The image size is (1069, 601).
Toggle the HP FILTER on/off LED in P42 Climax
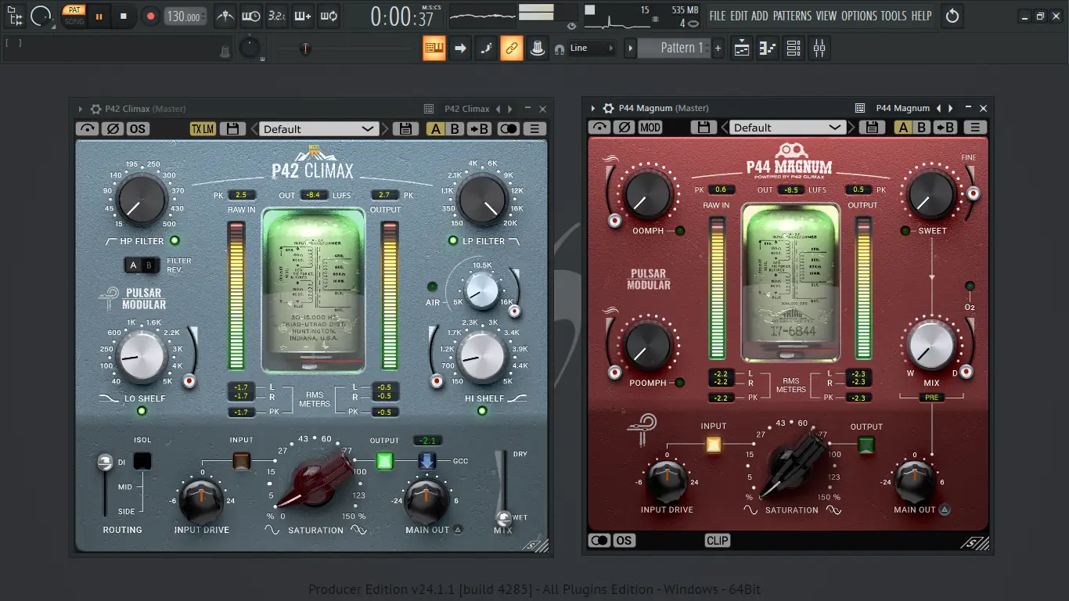point(175,241)
